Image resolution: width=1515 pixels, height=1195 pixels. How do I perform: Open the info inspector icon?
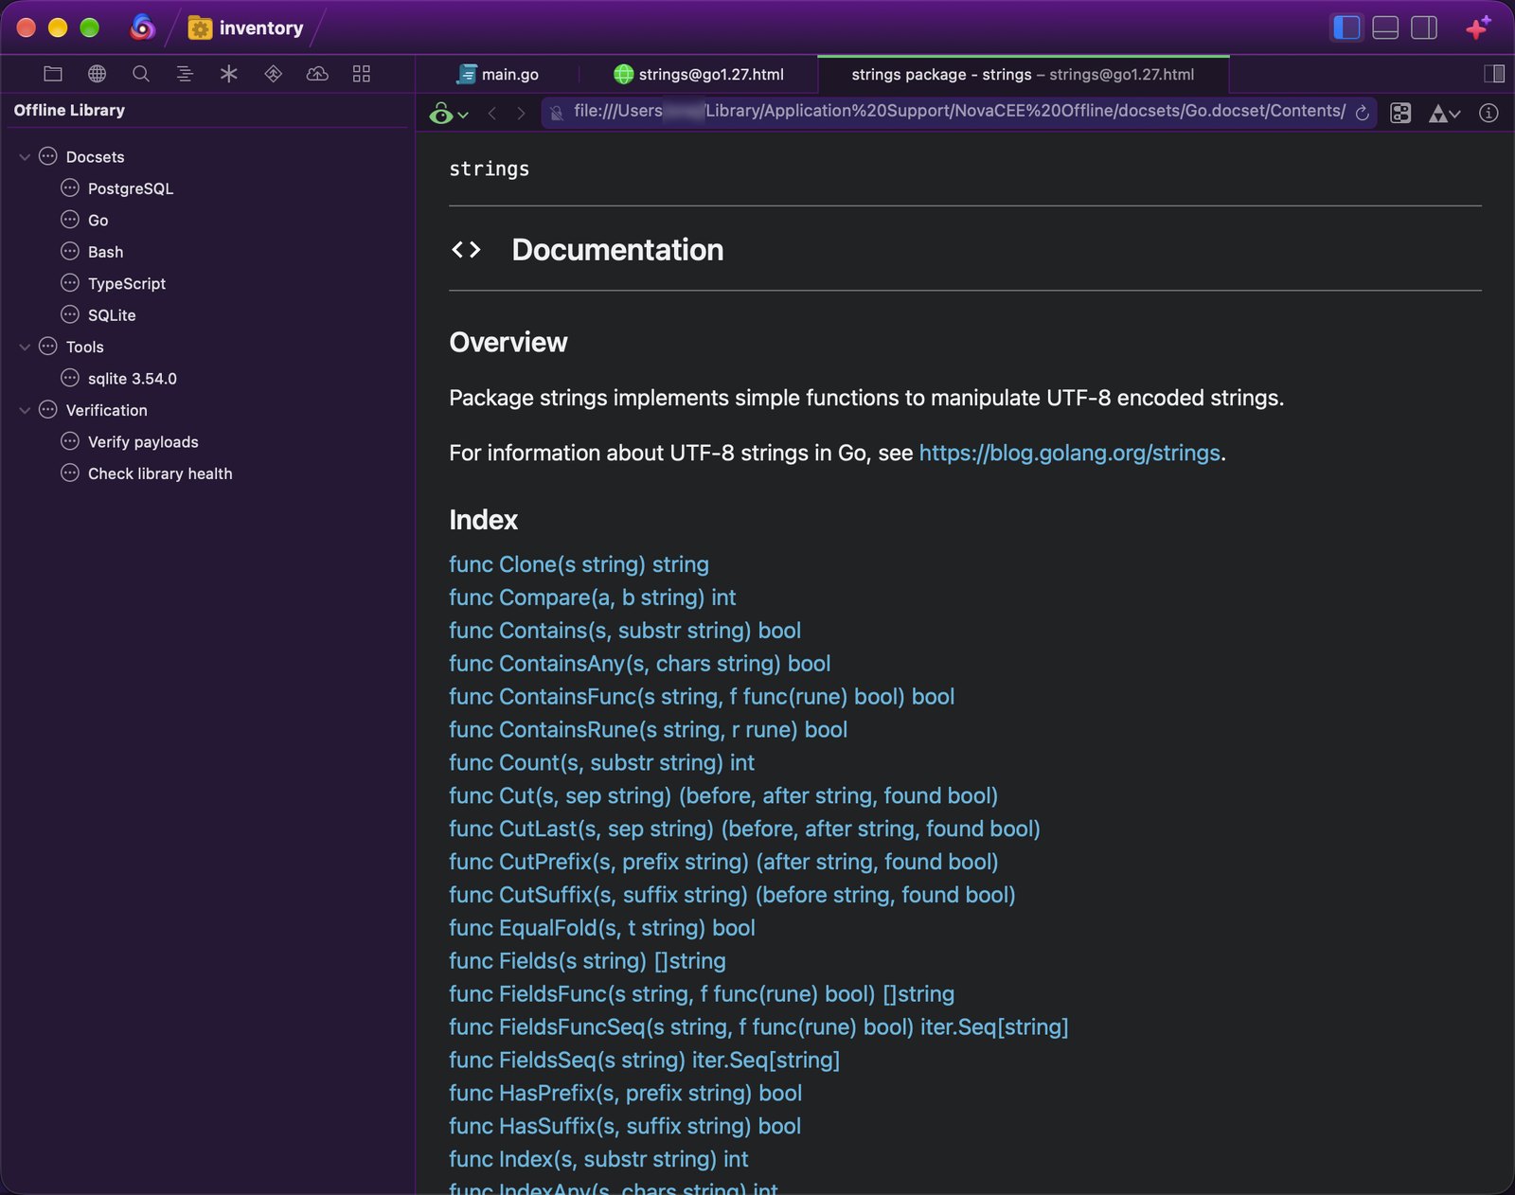(x=1488, y=113)
